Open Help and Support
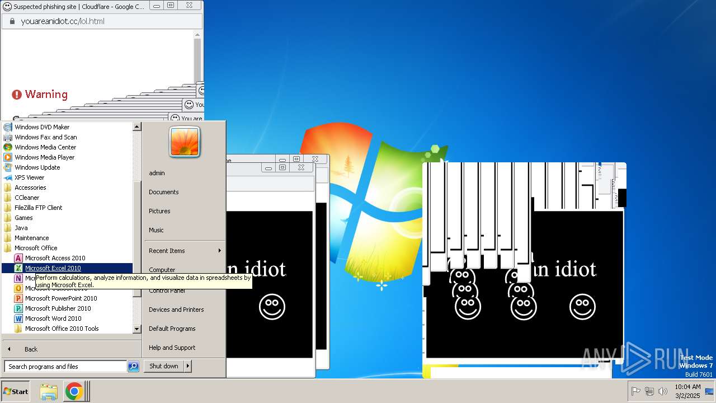 [172, 348]
